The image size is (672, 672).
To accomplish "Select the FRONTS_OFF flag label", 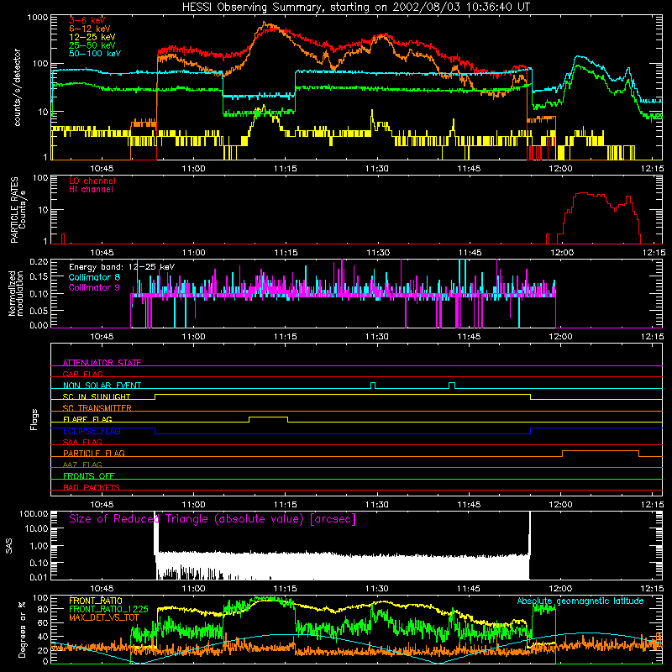I will (x=89, y=475).
